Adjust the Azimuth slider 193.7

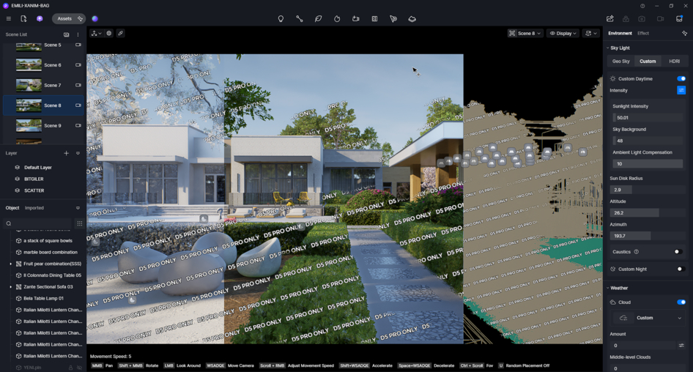click(x=648, y=236)
